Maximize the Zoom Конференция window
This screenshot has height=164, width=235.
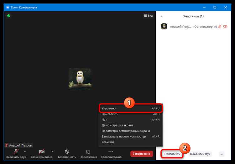pos(215,7)
